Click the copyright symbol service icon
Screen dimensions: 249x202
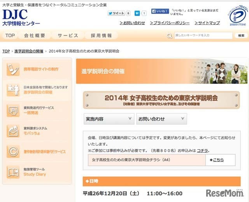tap(13, 151)
